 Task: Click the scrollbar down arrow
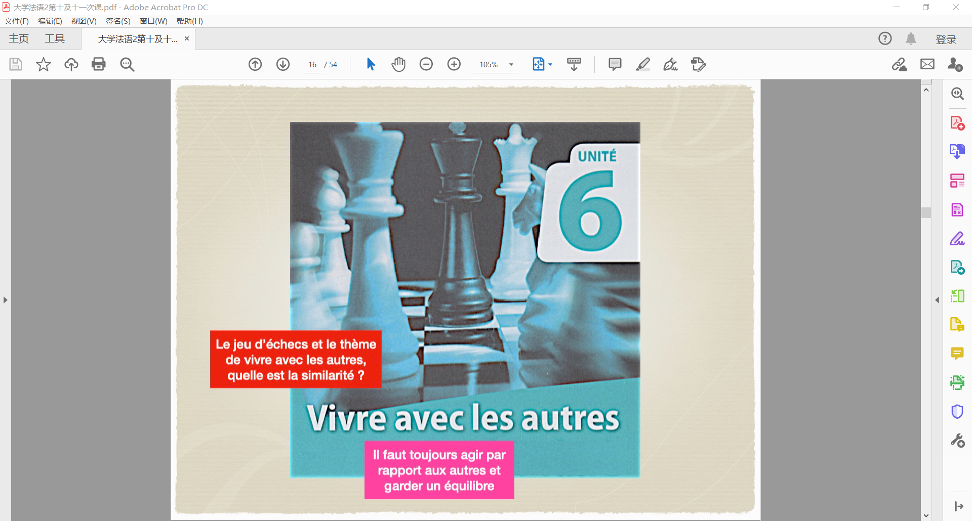[926, 515]
